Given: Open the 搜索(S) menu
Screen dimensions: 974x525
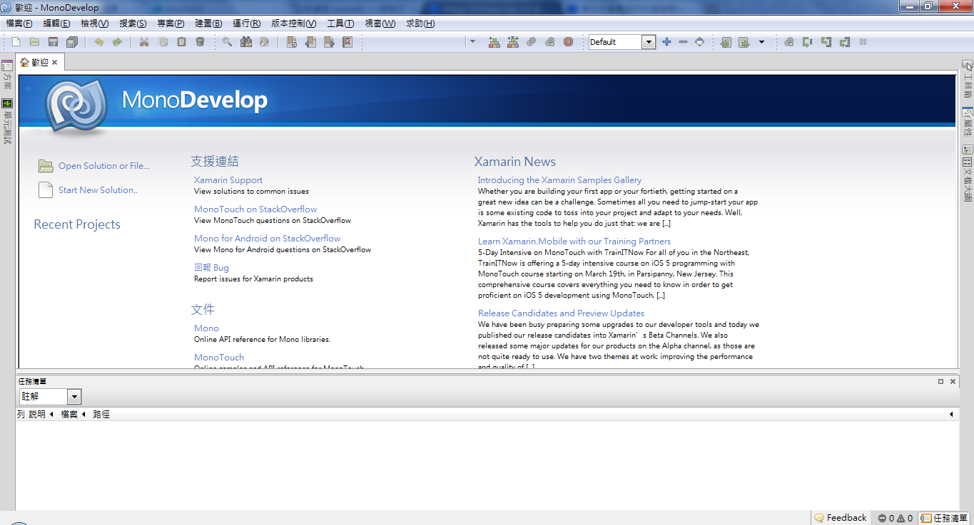Looking at the screenshot, I should coord(133,24).
